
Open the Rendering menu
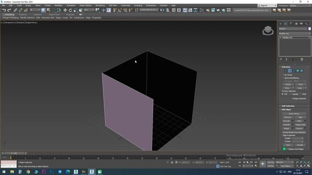tap(100, 5)
